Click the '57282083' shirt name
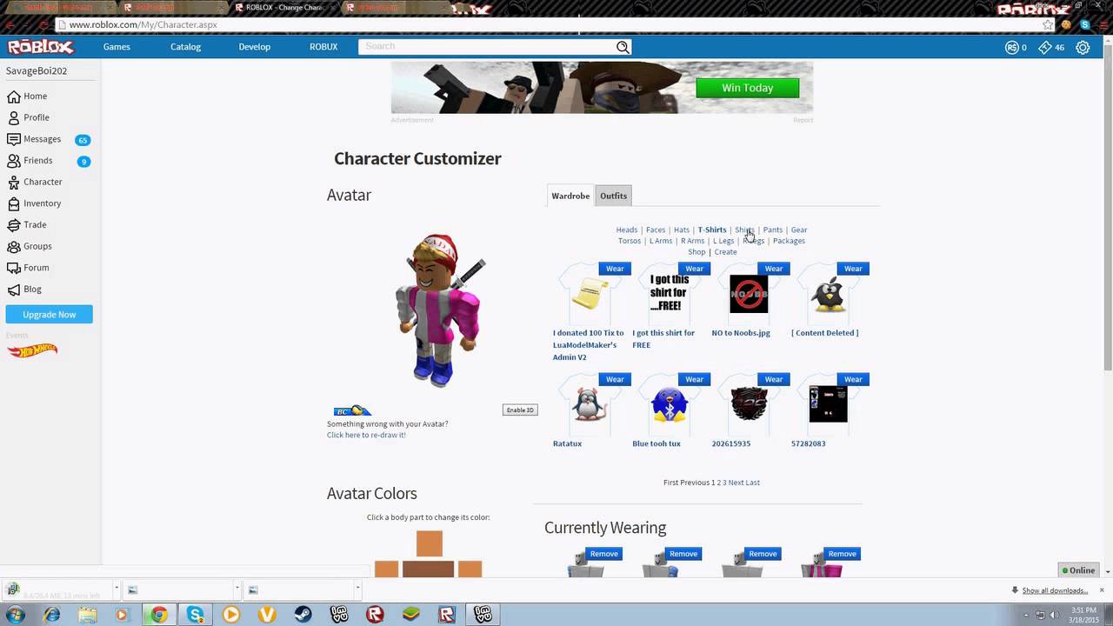Image resolution: width=1113 pixels, height=626 pixels. pyautogui.click(x=808, y=443)
